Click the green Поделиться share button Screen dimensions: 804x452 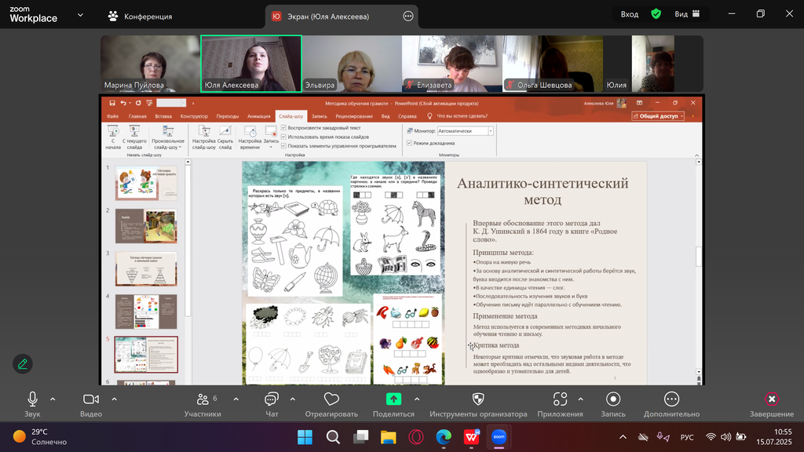pos(393,399)
